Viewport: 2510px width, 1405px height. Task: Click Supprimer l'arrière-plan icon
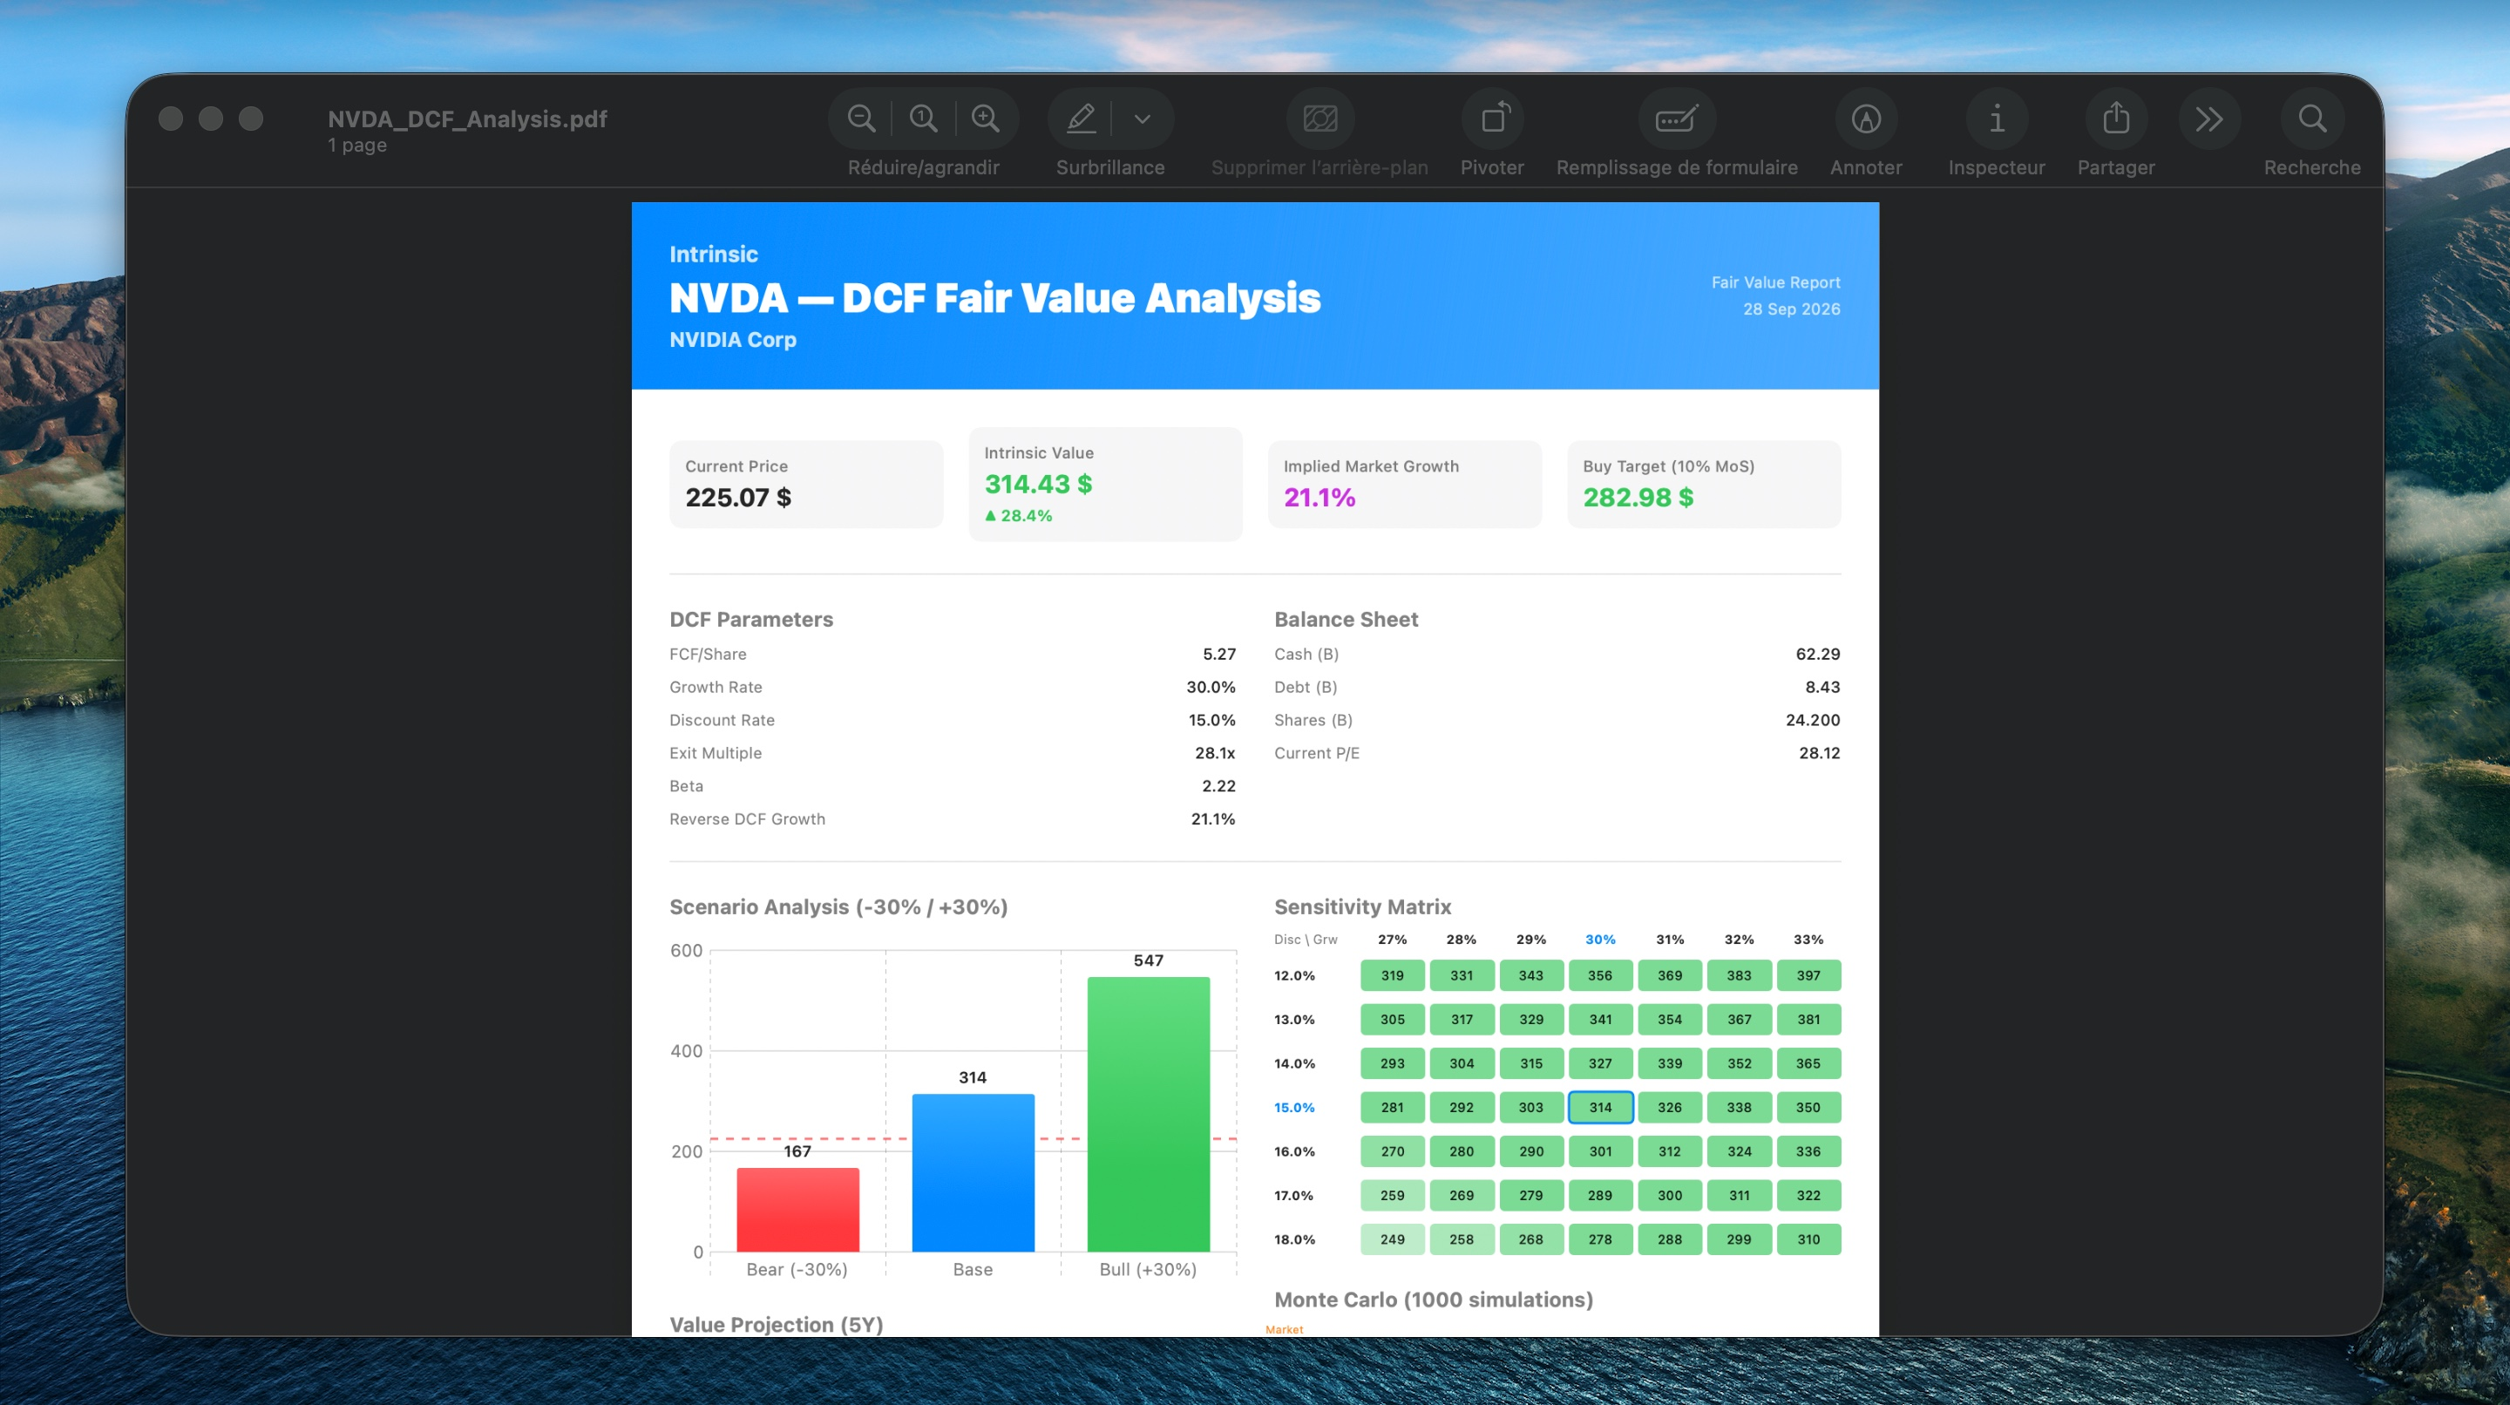click(1319, 119)
